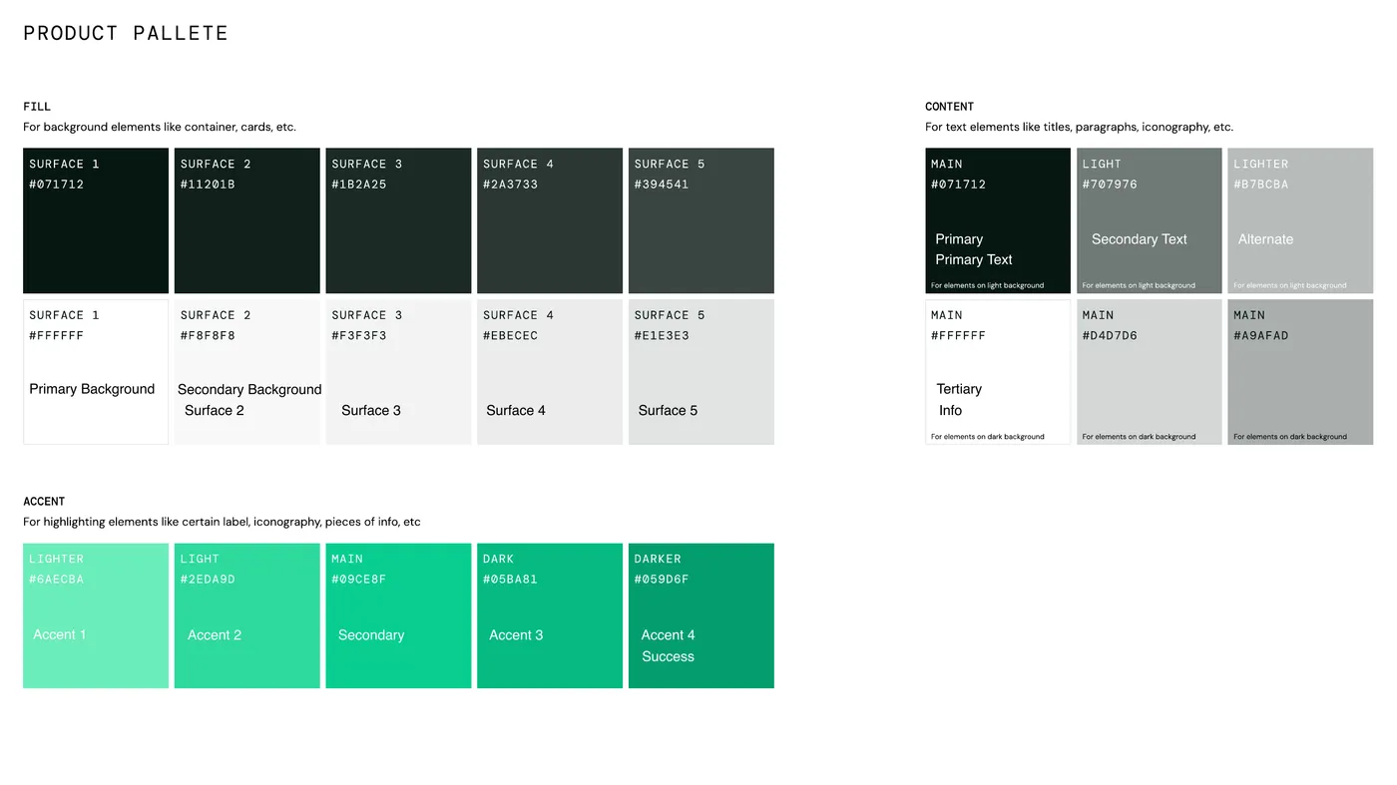Select the Secondary Text #707976 swatch
1397x785 pixels.
1150,220
